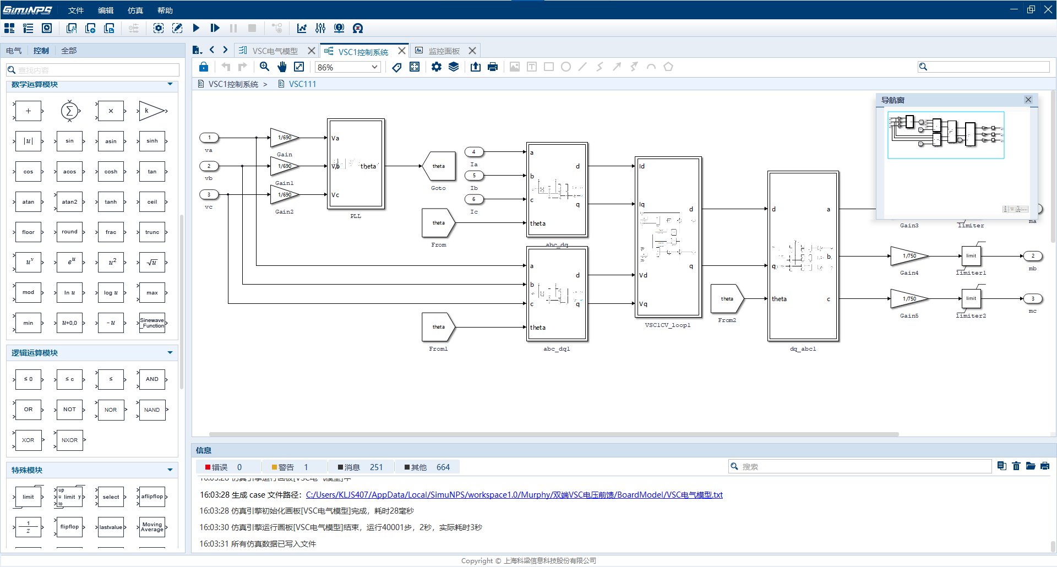The height and width of the screenshot is (567, 1057).
Task: Click the fullscreen canvas icon
Action: pos(415,67)
